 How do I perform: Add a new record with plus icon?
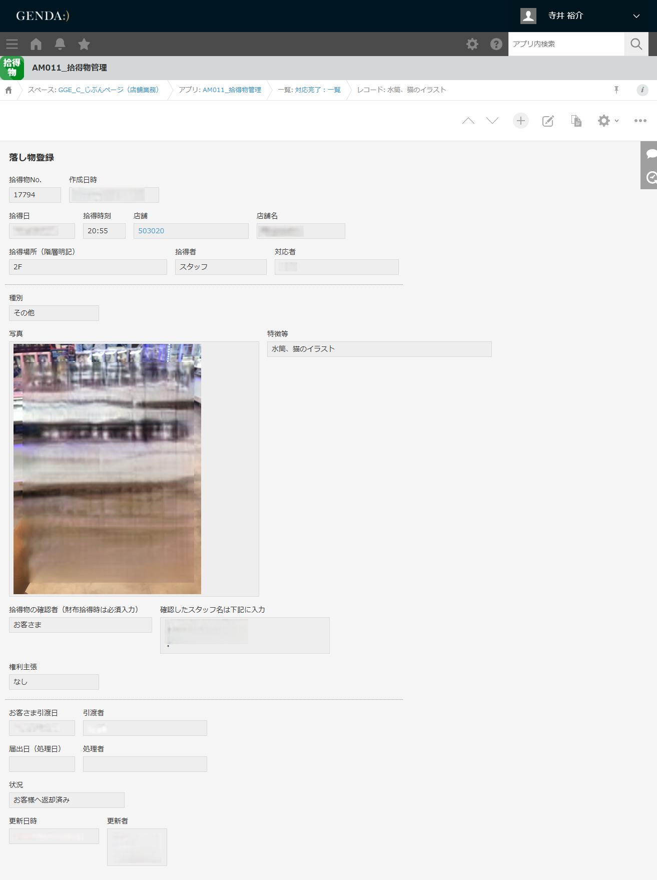[x=520, y=121]
